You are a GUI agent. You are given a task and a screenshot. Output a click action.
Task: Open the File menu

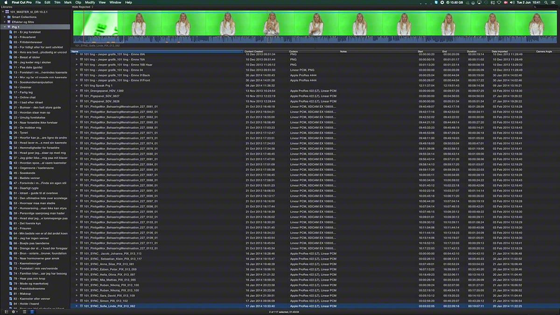coord(38,2)
